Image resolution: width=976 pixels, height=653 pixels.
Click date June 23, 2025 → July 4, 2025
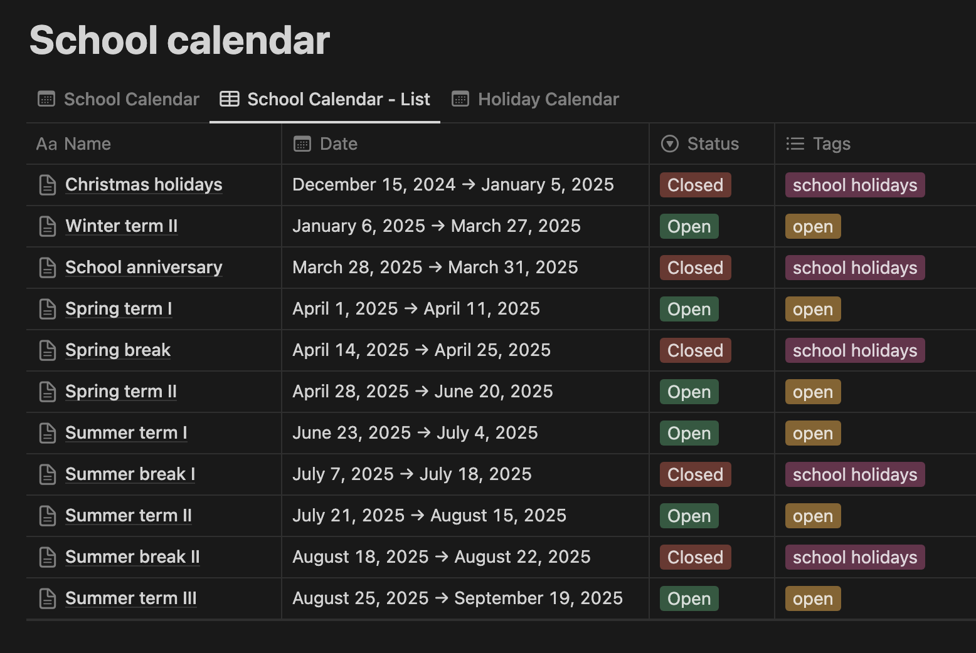click(415, 433)
